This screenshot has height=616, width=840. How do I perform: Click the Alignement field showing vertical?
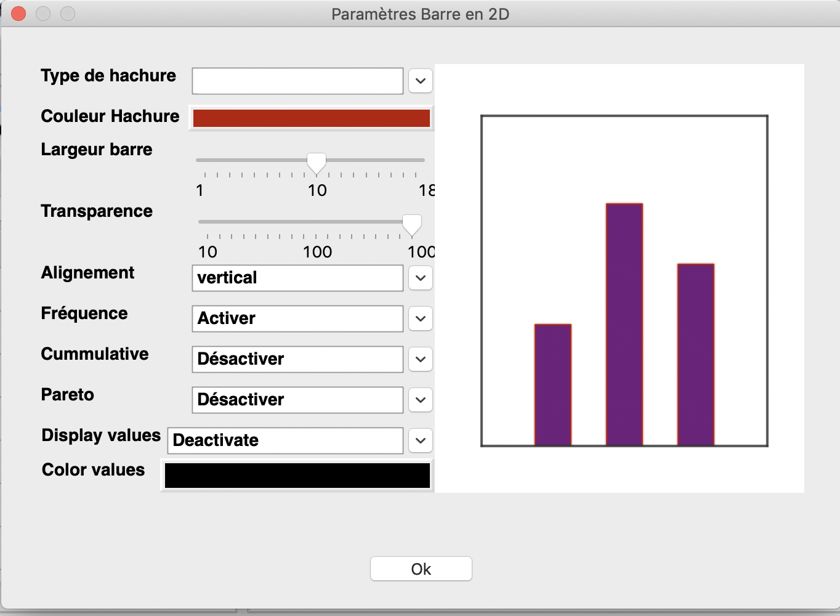[x=297, y=278]
